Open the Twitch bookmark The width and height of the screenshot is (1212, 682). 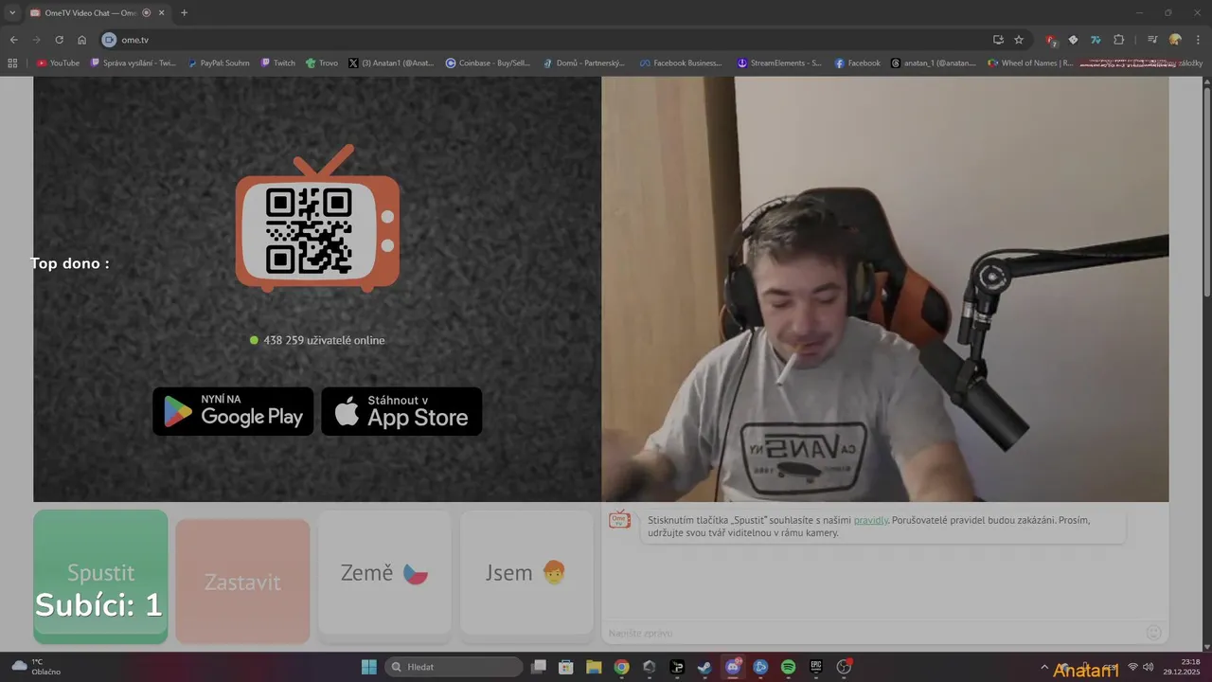(x=278, y=63)
